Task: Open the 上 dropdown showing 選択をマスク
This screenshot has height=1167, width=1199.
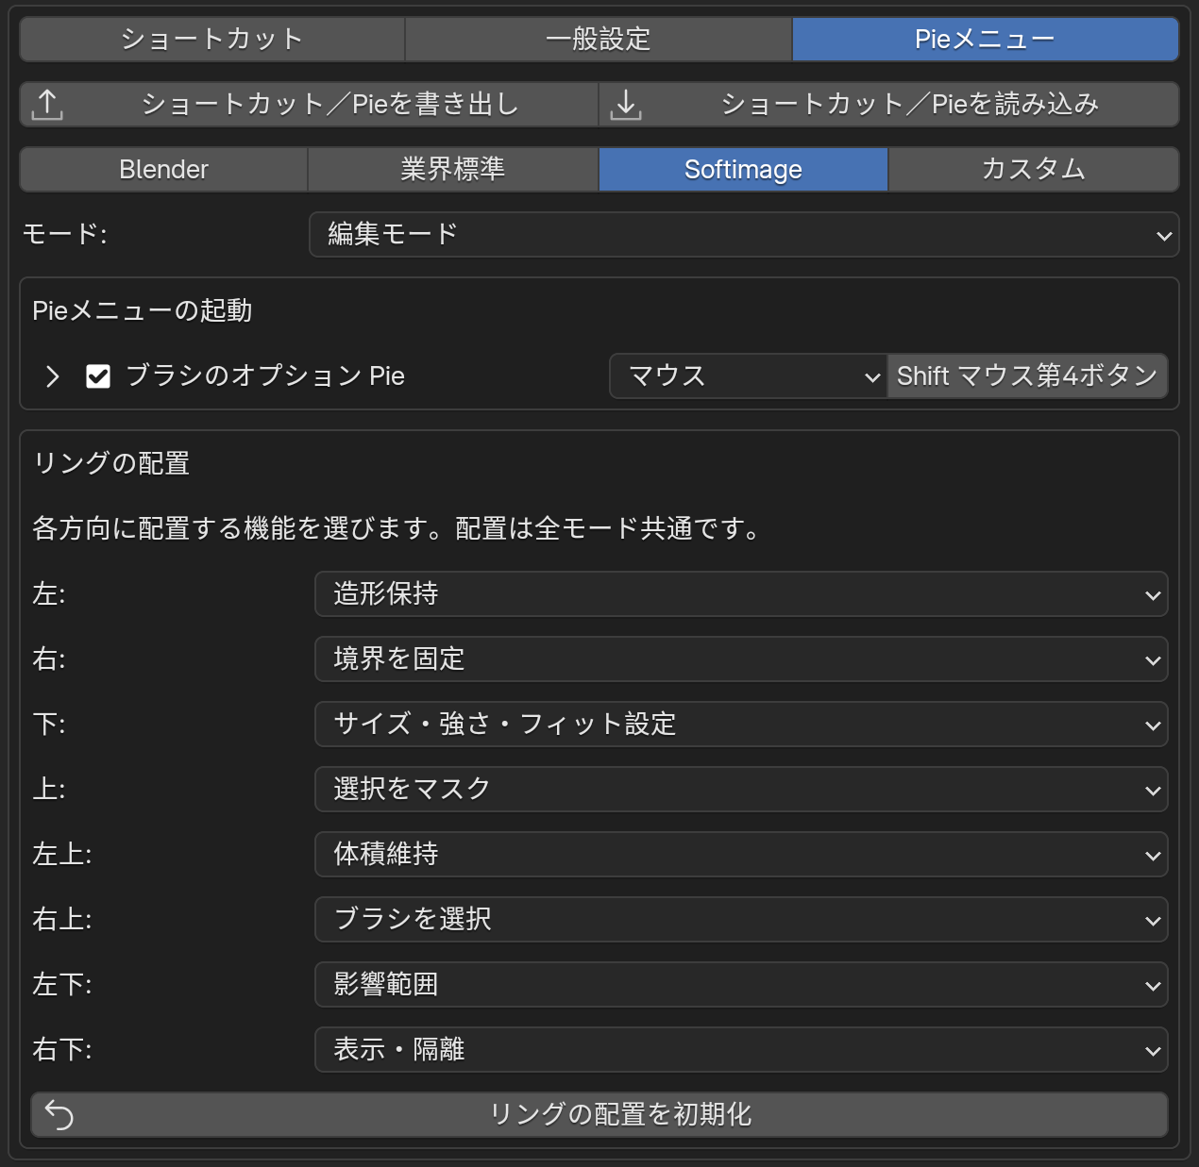Action: pos(741,790)
